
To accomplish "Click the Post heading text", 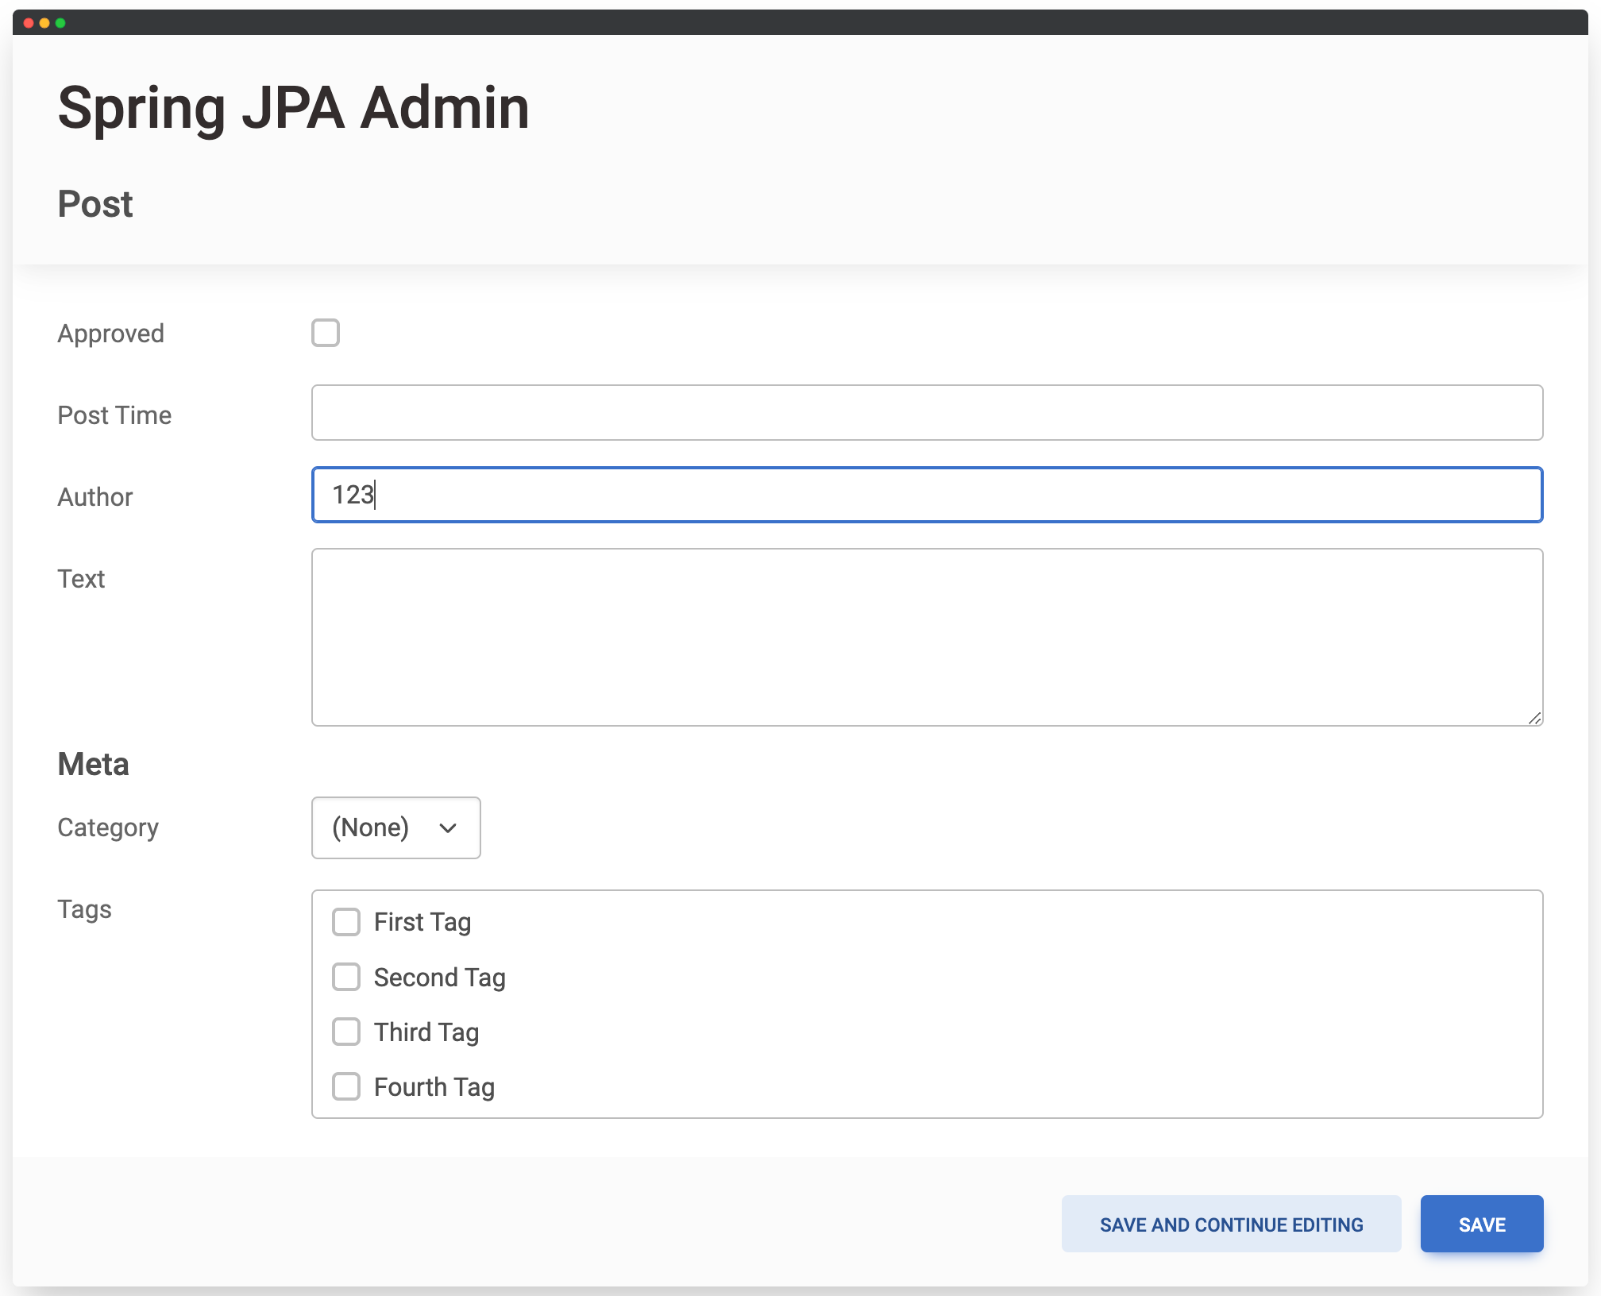I will [95, 204].
